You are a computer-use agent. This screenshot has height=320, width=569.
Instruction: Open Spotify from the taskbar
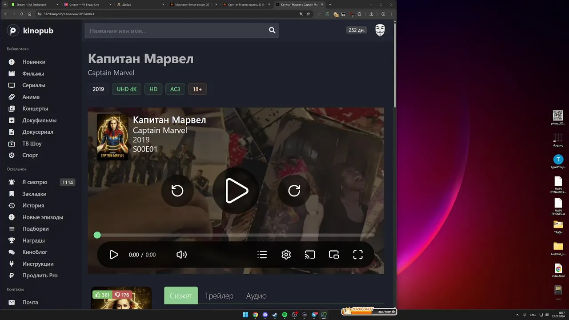click(x=284, y=315)
